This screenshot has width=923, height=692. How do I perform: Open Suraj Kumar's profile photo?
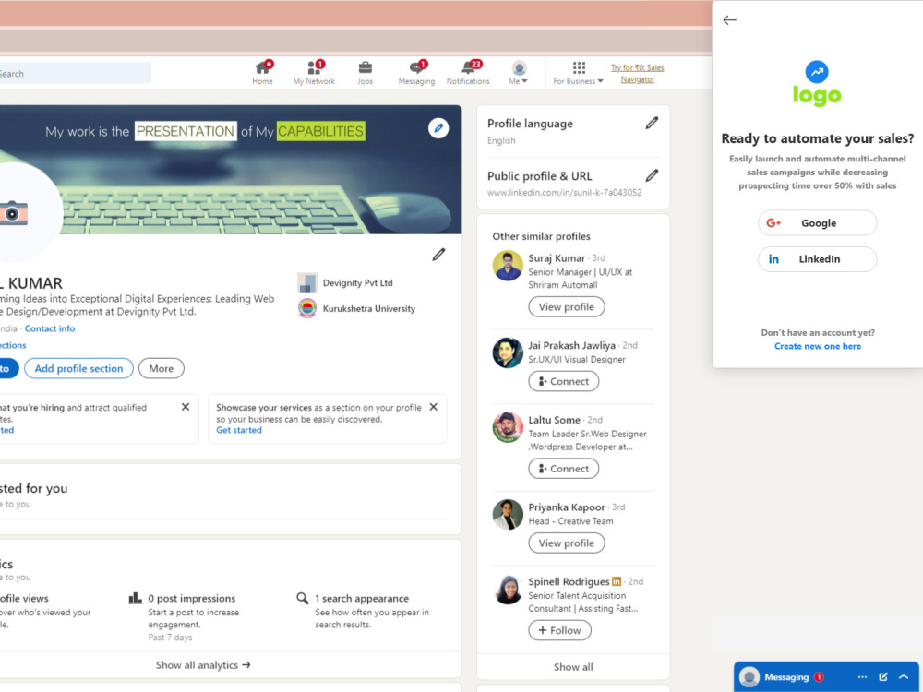tap(508, 266)
